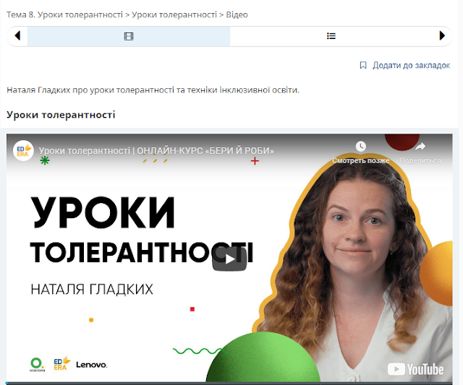Open EdEra channel avatar in video
This screenshot has width=463, height=385.
click(23, 151)
